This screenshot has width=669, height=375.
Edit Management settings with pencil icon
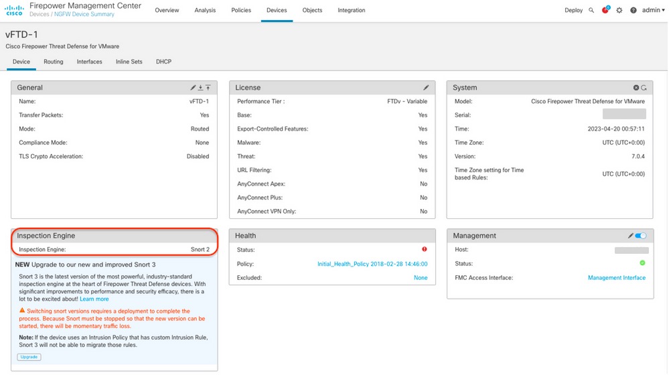630,236
